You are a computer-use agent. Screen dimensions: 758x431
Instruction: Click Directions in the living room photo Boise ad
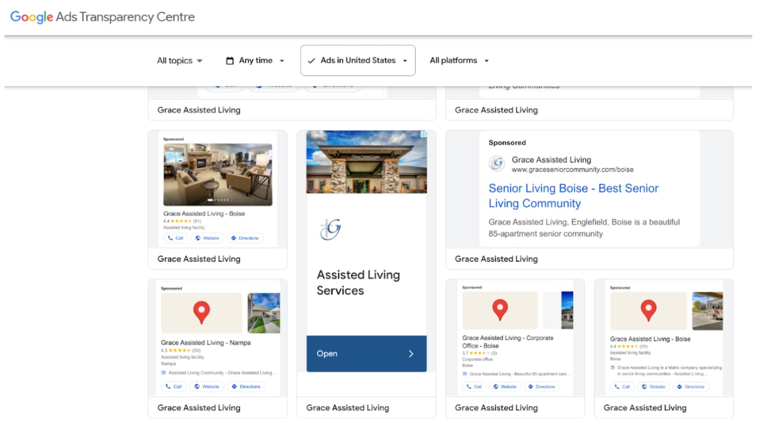[245, 238]
